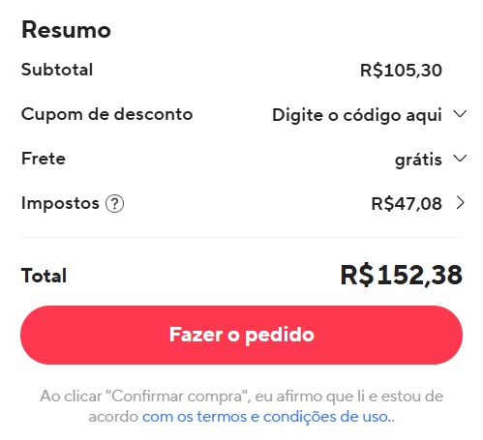Screen dimensions: 483x440
Task: Click the R$105,30 subtotal amount
Action: pyautogui.click(x=401, y=71)
